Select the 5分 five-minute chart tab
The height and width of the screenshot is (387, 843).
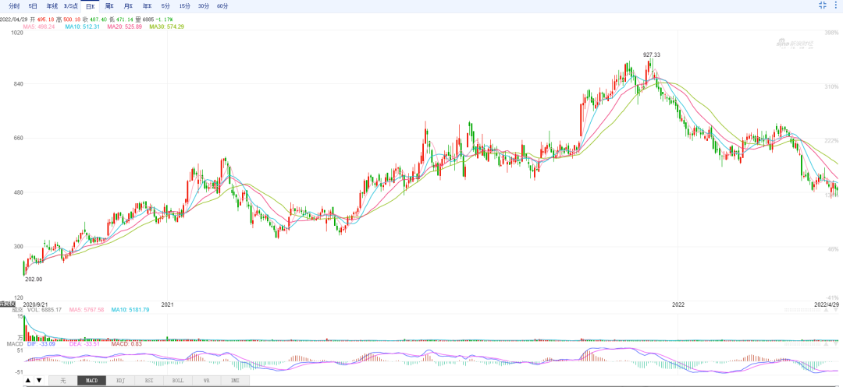(x=165, y=6)
